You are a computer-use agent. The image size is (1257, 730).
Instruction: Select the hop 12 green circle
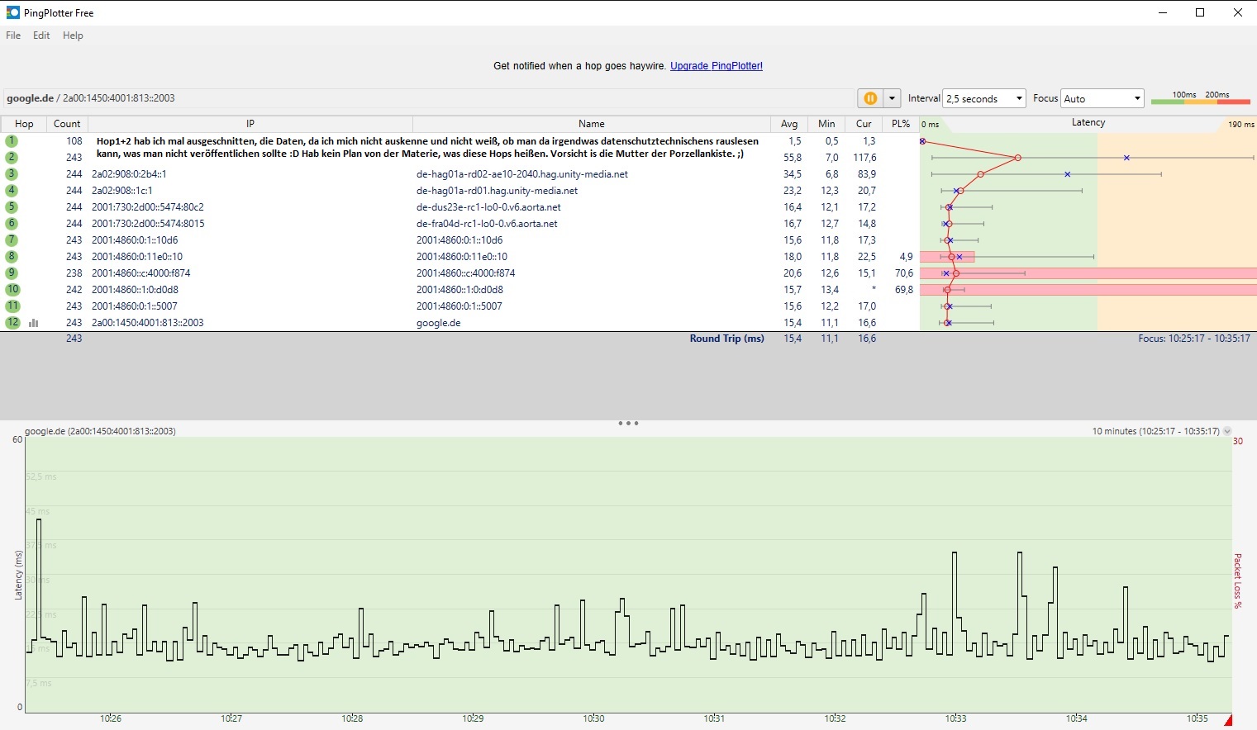click(x=12, y=323)
